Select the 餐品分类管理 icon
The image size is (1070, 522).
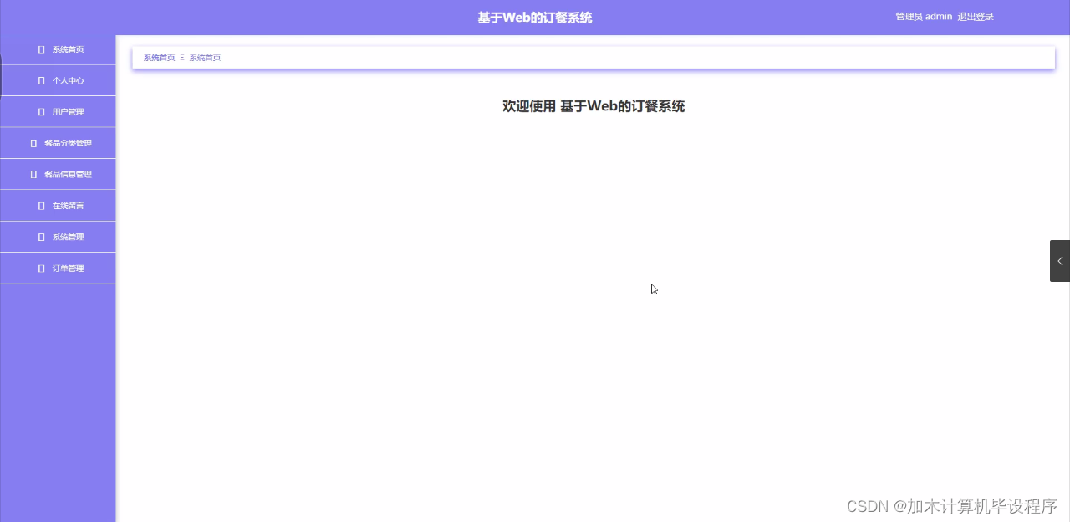pos(32,142)
